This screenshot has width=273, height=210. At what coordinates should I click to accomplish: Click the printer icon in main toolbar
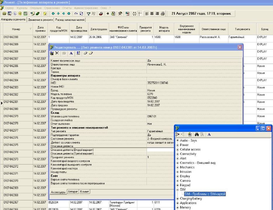click(163, 14)
